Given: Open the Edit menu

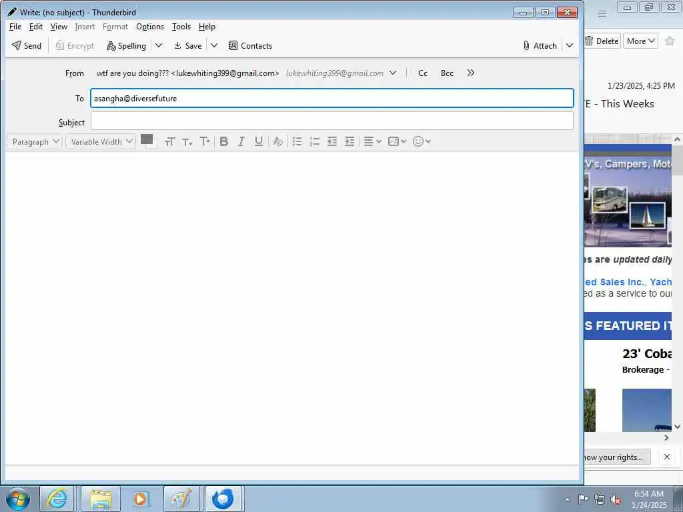Looking at the screenshot, I should [x=36, y=27].
